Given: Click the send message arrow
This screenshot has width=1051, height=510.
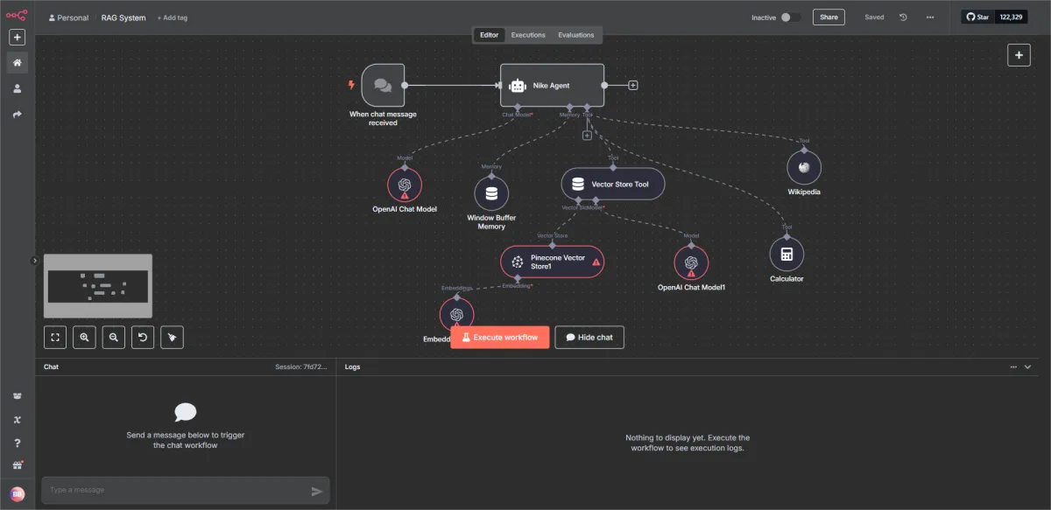Looking at the screenshot, I should (x=317, y=492).
